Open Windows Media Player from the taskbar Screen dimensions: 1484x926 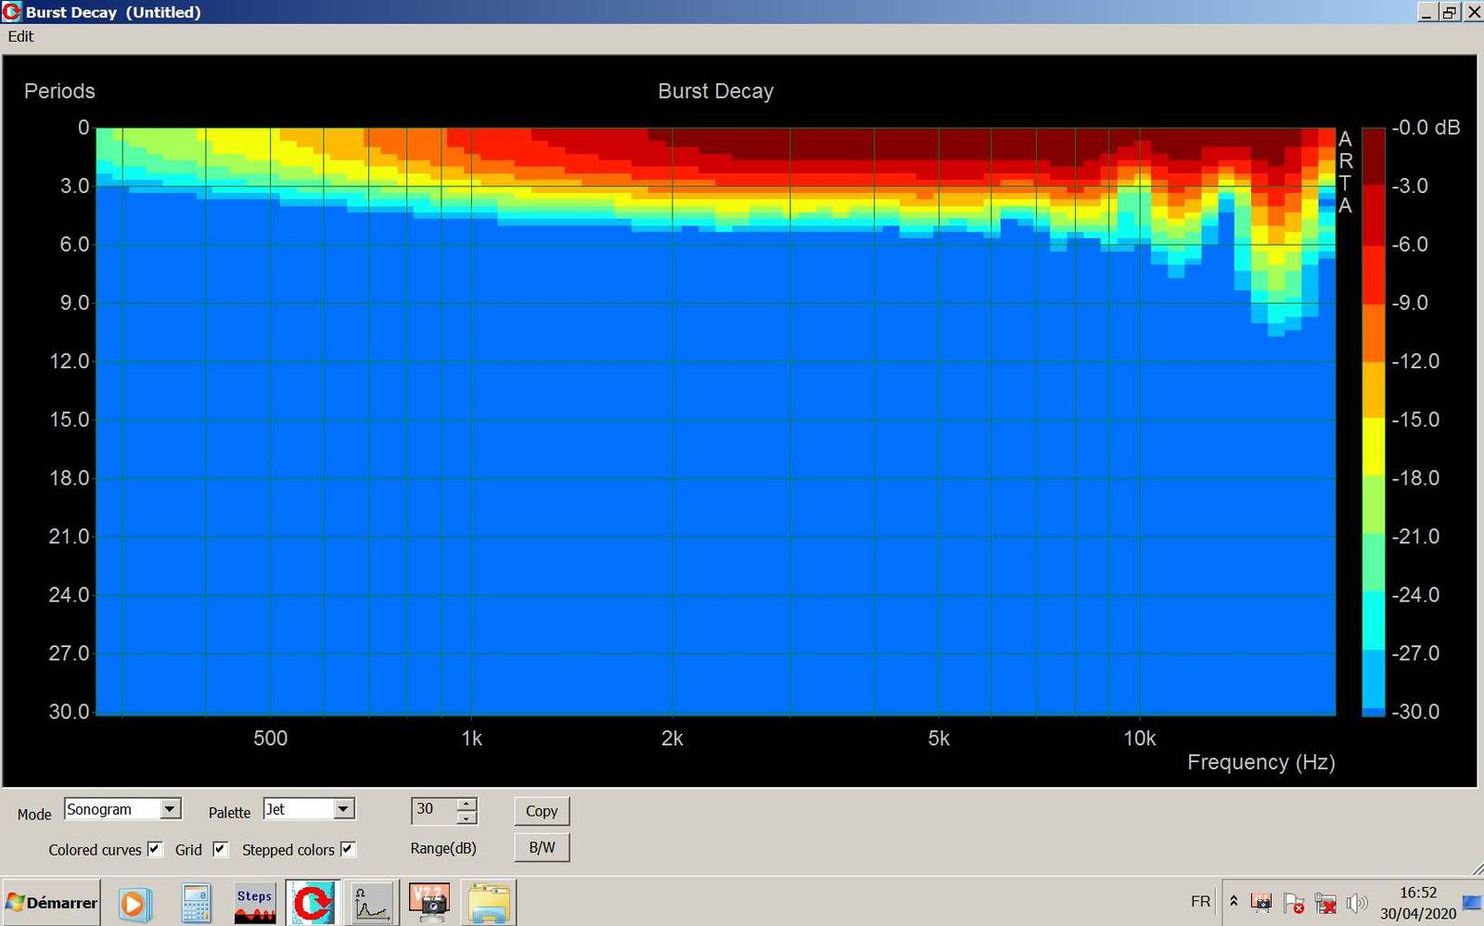point(134,903)
